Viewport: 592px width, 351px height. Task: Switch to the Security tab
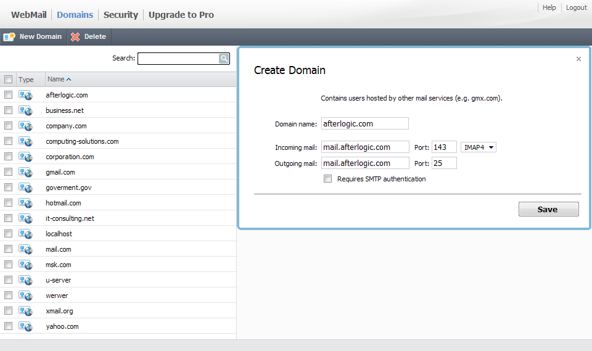pos(121,15)
